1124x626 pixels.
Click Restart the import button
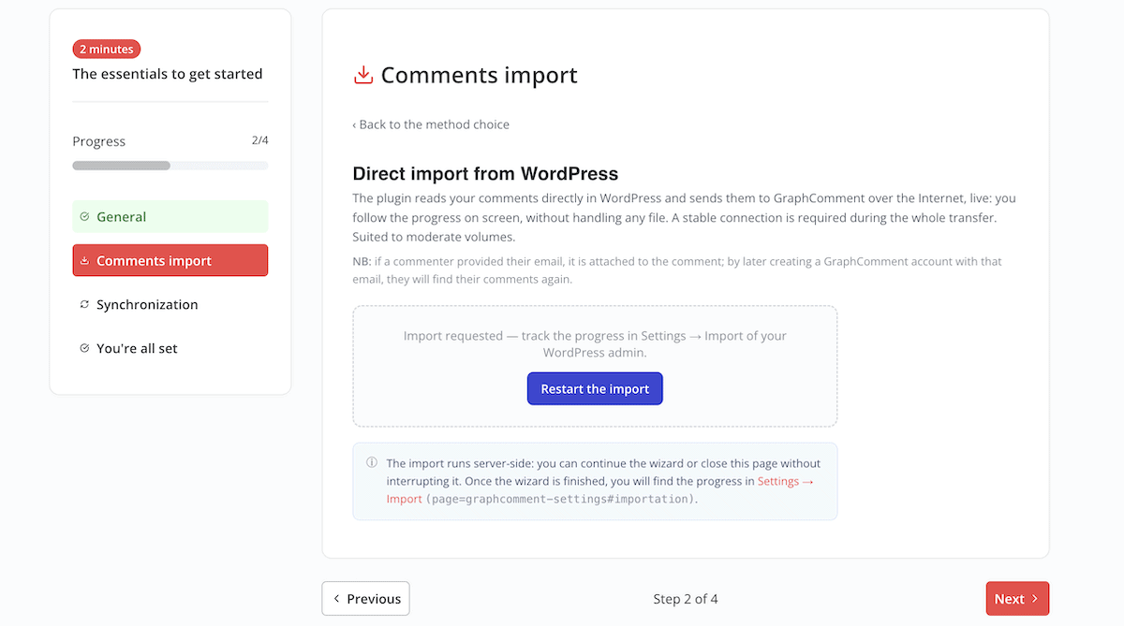coord(595,388)
